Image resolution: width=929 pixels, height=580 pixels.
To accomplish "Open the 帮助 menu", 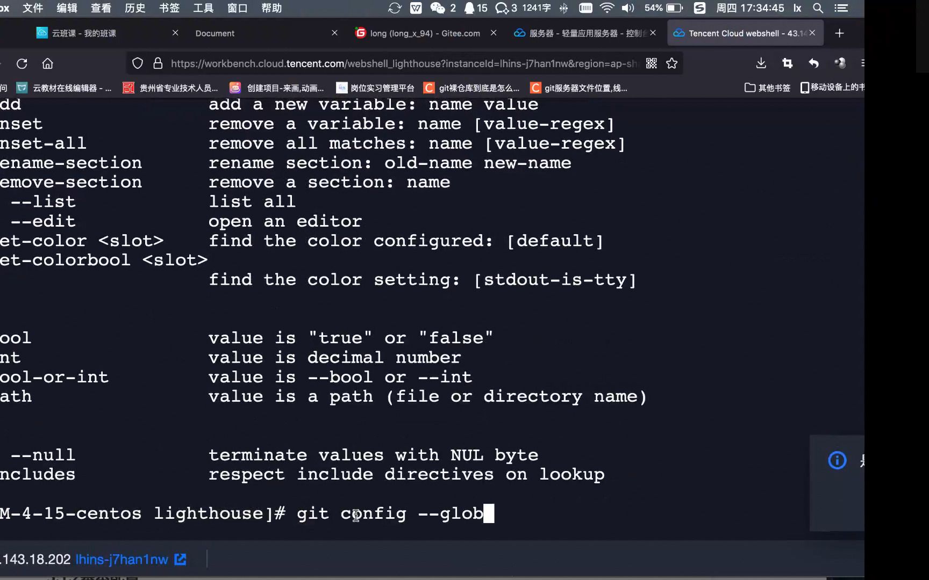I will coord(271,8).
